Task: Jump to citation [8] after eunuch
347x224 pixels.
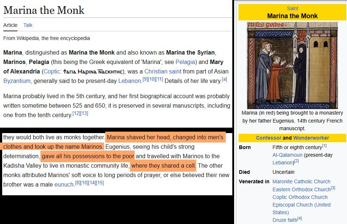Action: tap(78, 183)
